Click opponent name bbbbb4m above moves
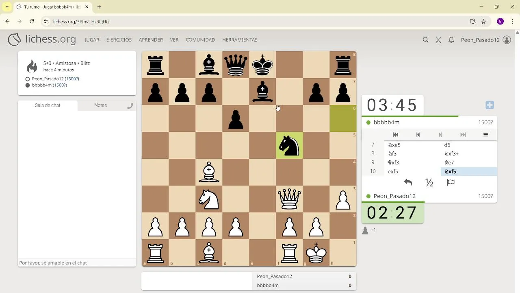520x293 pixels. pyautogui.click(x=386, y=122)
